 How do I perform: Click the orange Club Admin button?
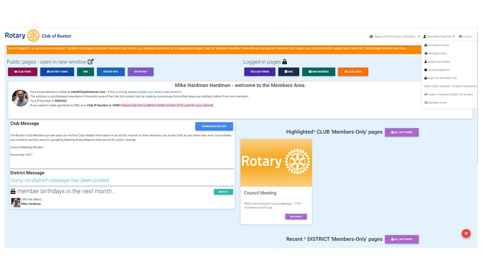pos(353,72)
